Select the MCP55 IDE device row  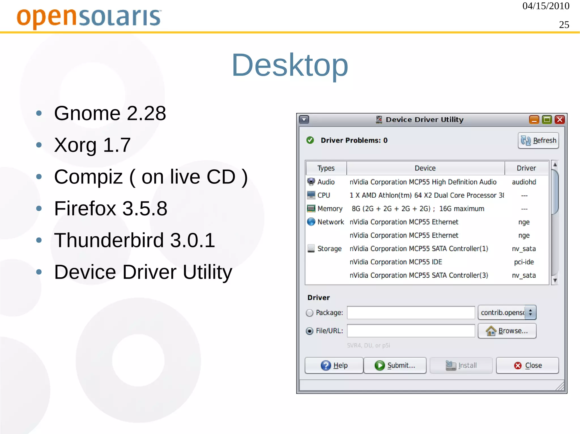pyautogui.click(x=427, y=262)
